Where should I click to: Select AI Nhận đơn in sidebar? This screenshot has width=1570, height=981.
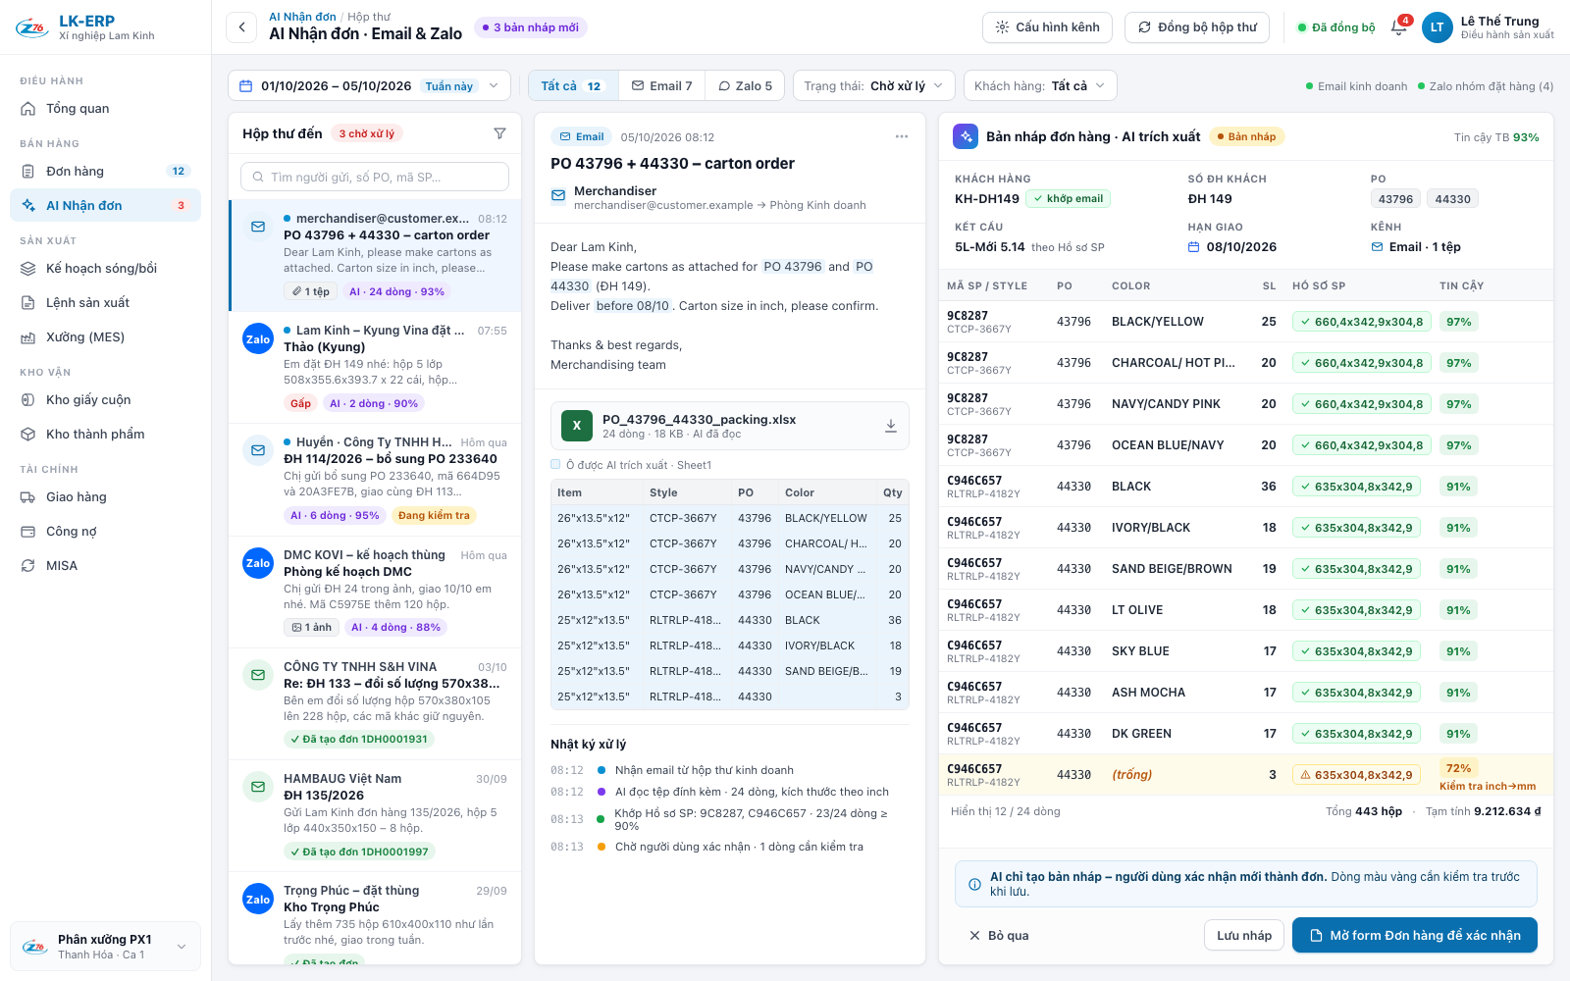pos(106,205)
